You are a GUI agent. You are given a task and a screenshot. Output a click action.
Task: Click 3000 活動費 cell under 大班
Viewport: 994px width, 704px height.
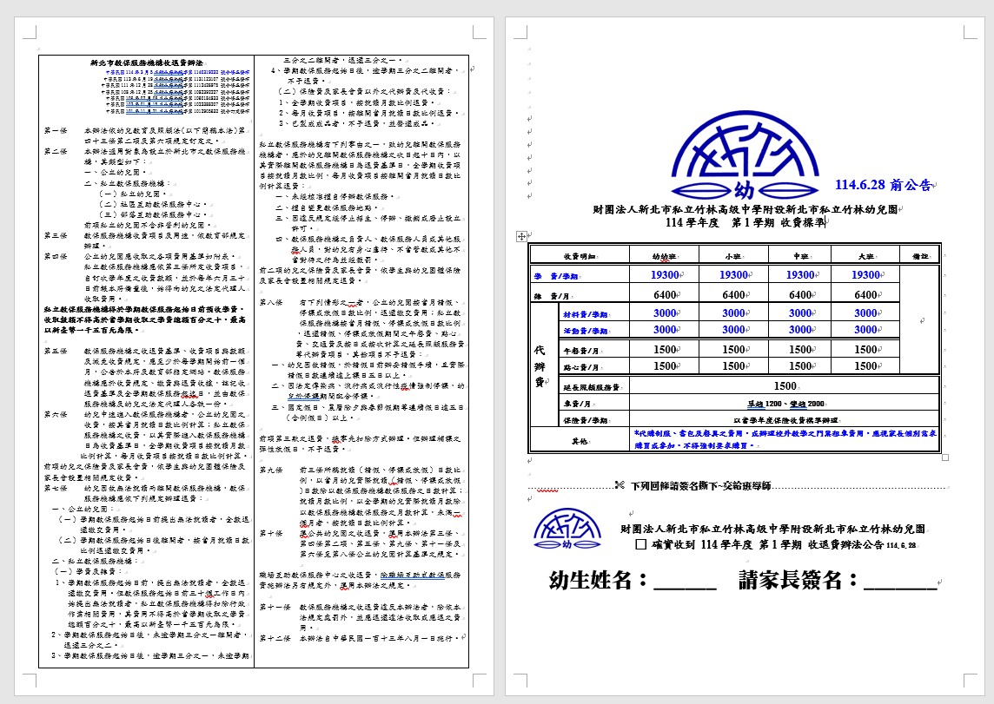coord(865,329)
